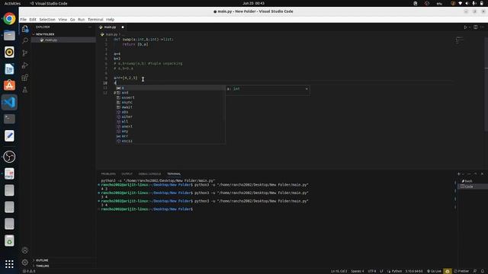Open Explorer panel more actions ellipsis
Viewport: 488px width, 274px height.
90,27
